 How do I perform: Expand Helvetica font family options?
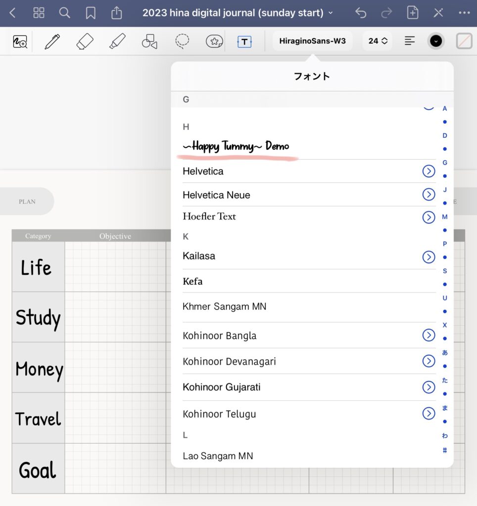pos(429,170)
